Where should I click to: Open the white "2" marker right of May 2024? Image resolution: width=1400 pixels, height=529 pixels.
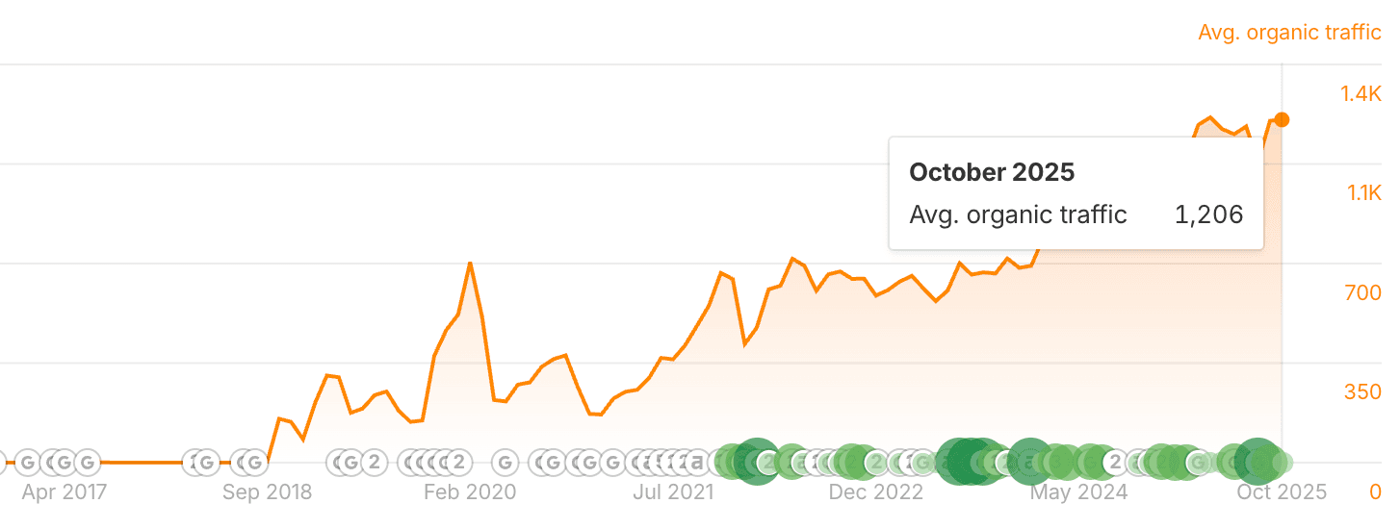[1115, 463]
